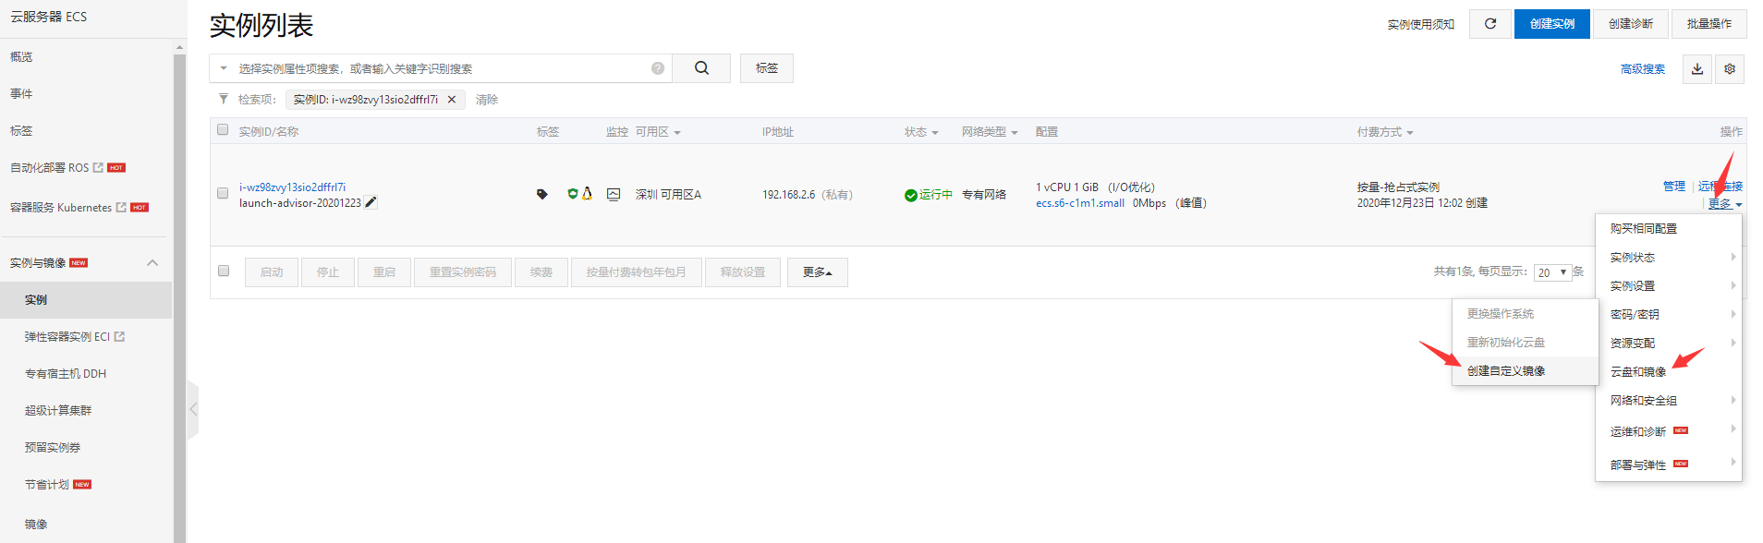Remove the 实例ID filter chip with X

pos(452,100)
